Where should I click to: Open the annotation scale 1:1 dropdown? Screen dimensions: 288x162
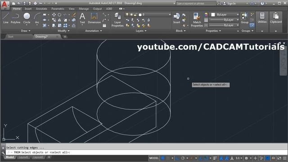pos(239,158)
